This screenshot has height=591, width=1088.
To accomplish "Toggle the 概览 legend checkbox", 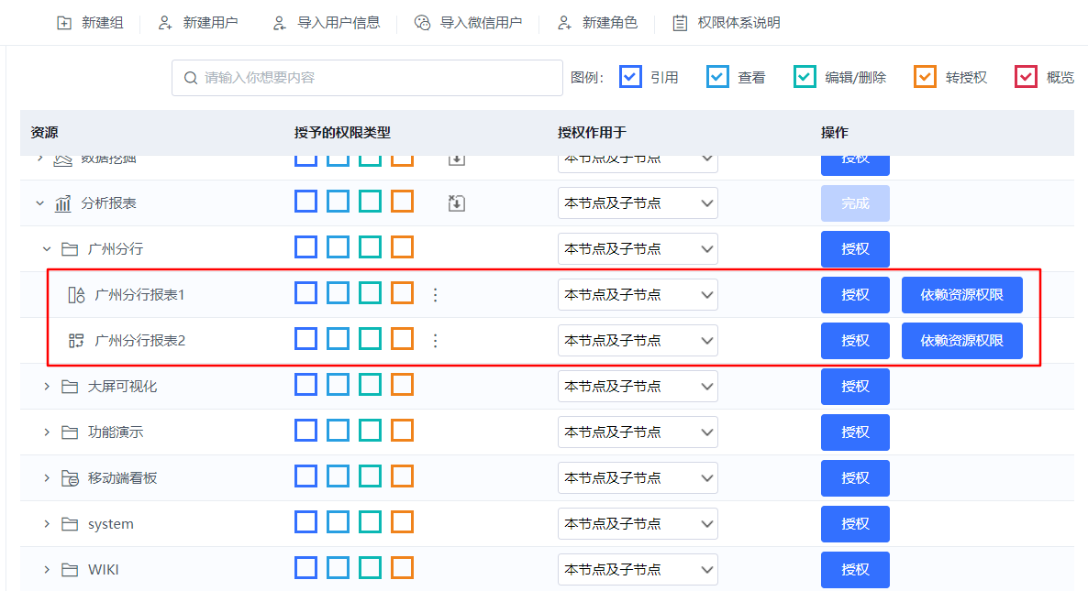I will tap(1027, 77).
